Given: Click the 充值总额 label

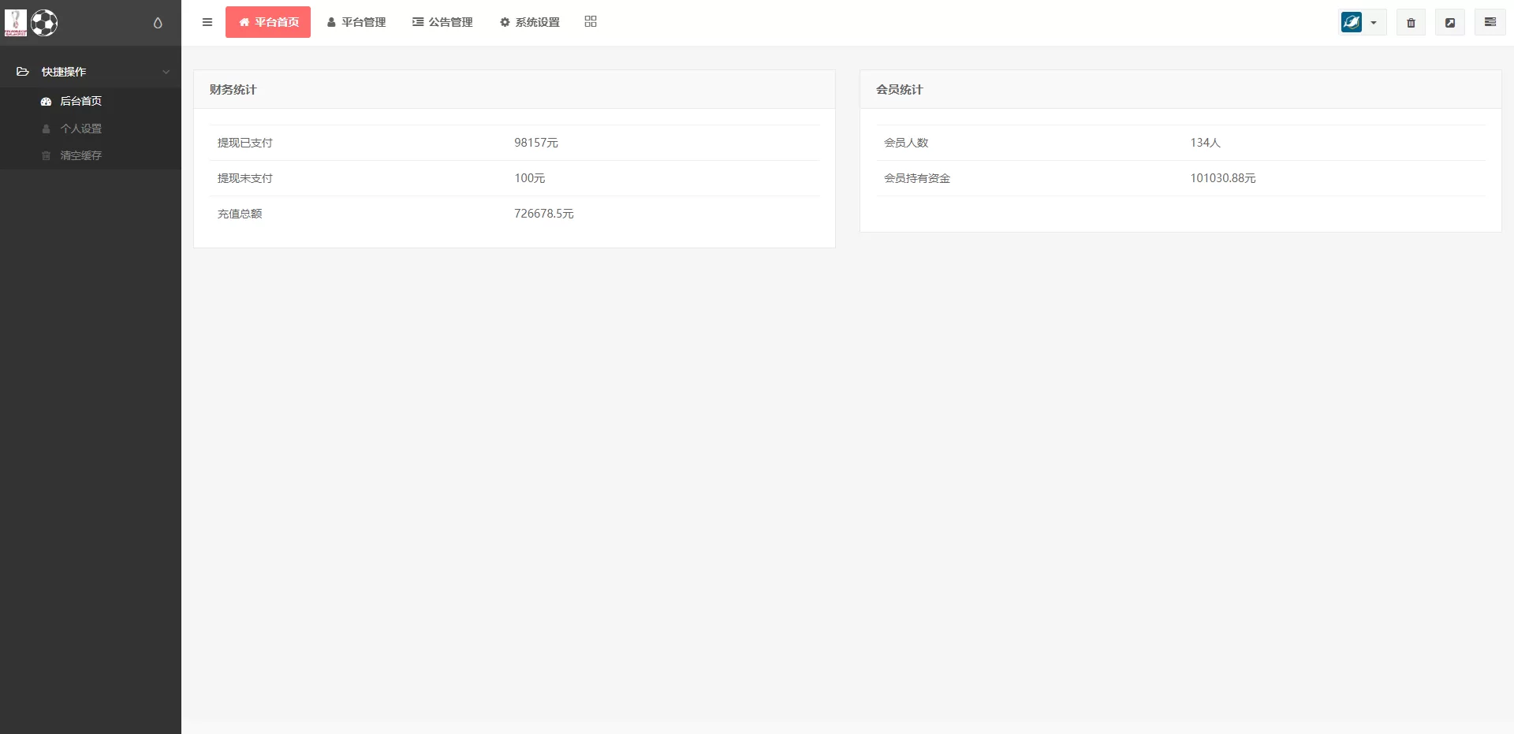Looking at the screenshot, I should pos(240,214).
